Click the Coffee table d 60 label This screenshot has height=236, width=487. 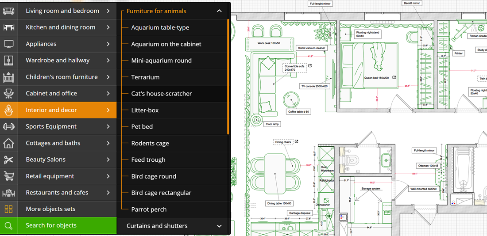(298, 112)
